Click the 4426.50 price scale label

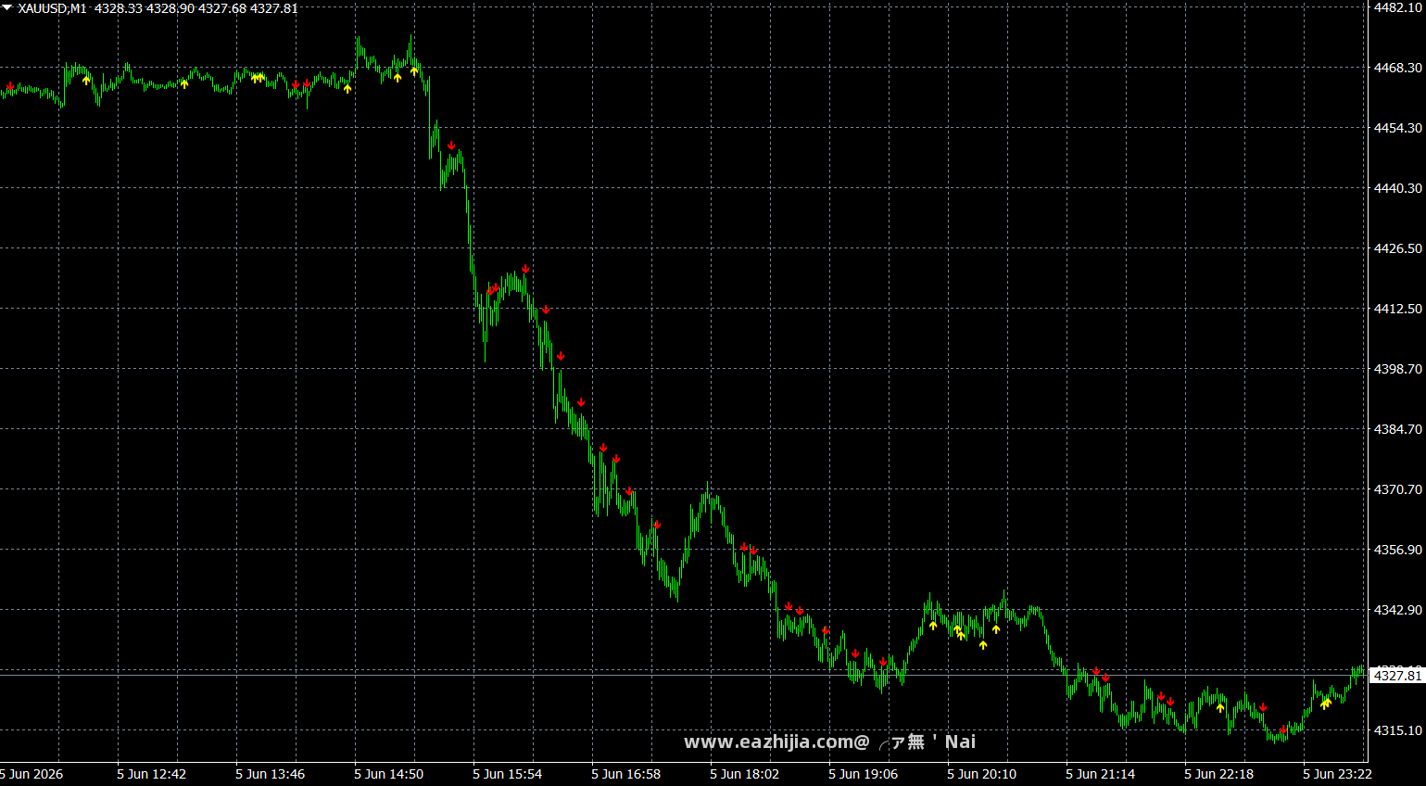tap(1397, 248)
